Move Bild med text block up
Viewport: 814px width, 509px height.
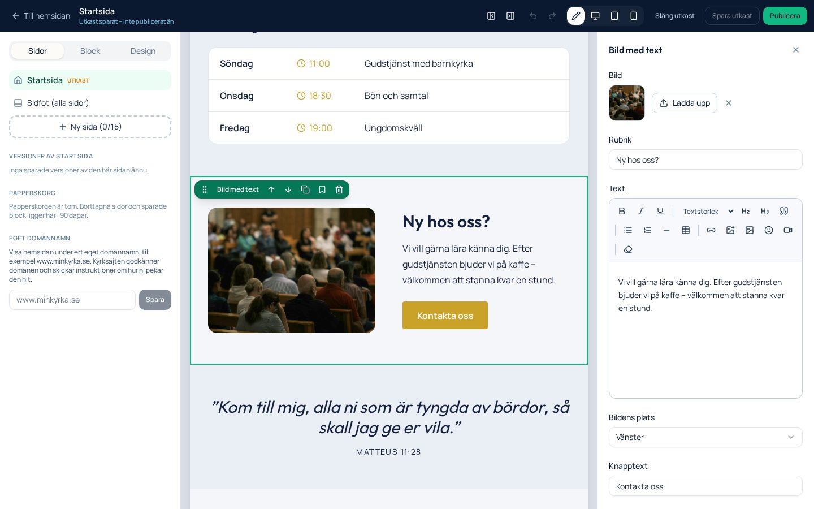pos(271,189)
